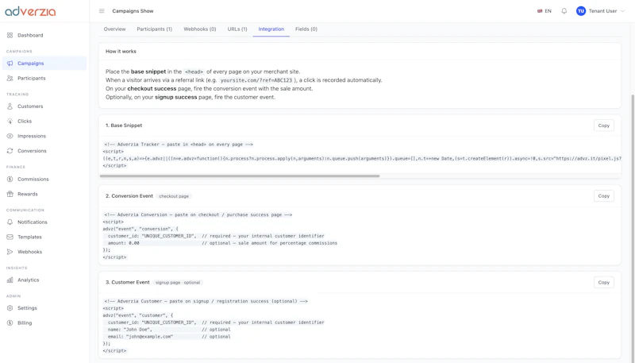This screenshot has width=635, height=363.
Task: Click the Impressions eye icon
Action: tap(10, 136)
